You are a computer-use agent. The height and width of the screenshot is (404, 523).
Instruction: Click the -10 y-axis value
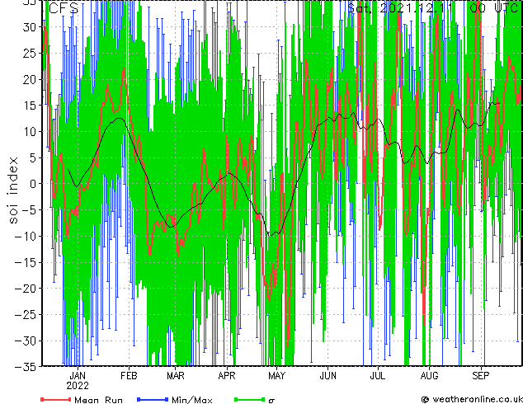coord(26,236)
